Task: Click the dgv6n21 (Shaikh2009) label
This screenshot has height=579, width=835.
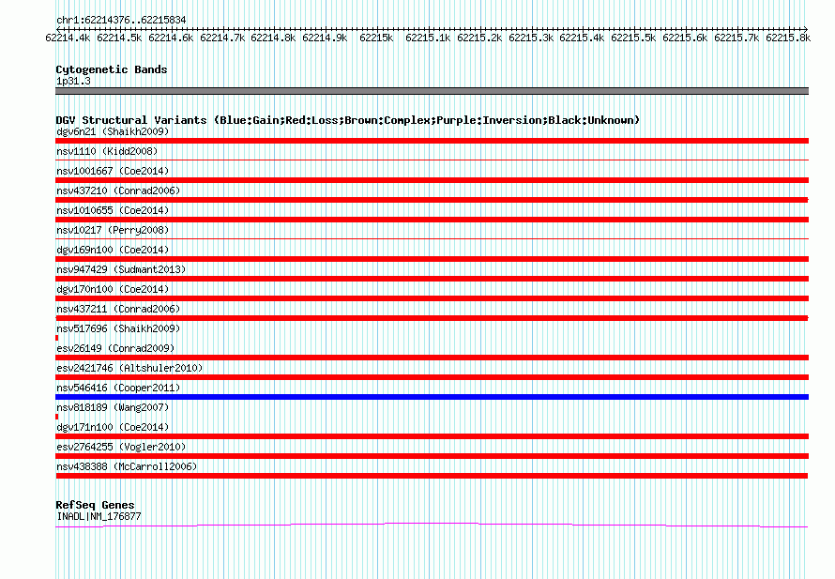Action: coord(113,131)
